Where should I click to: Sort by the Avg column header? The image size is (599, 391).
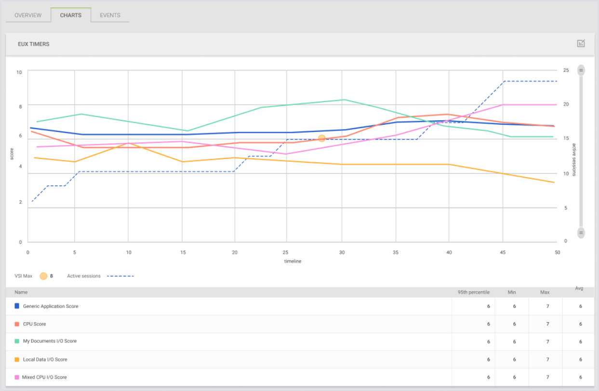579,289
